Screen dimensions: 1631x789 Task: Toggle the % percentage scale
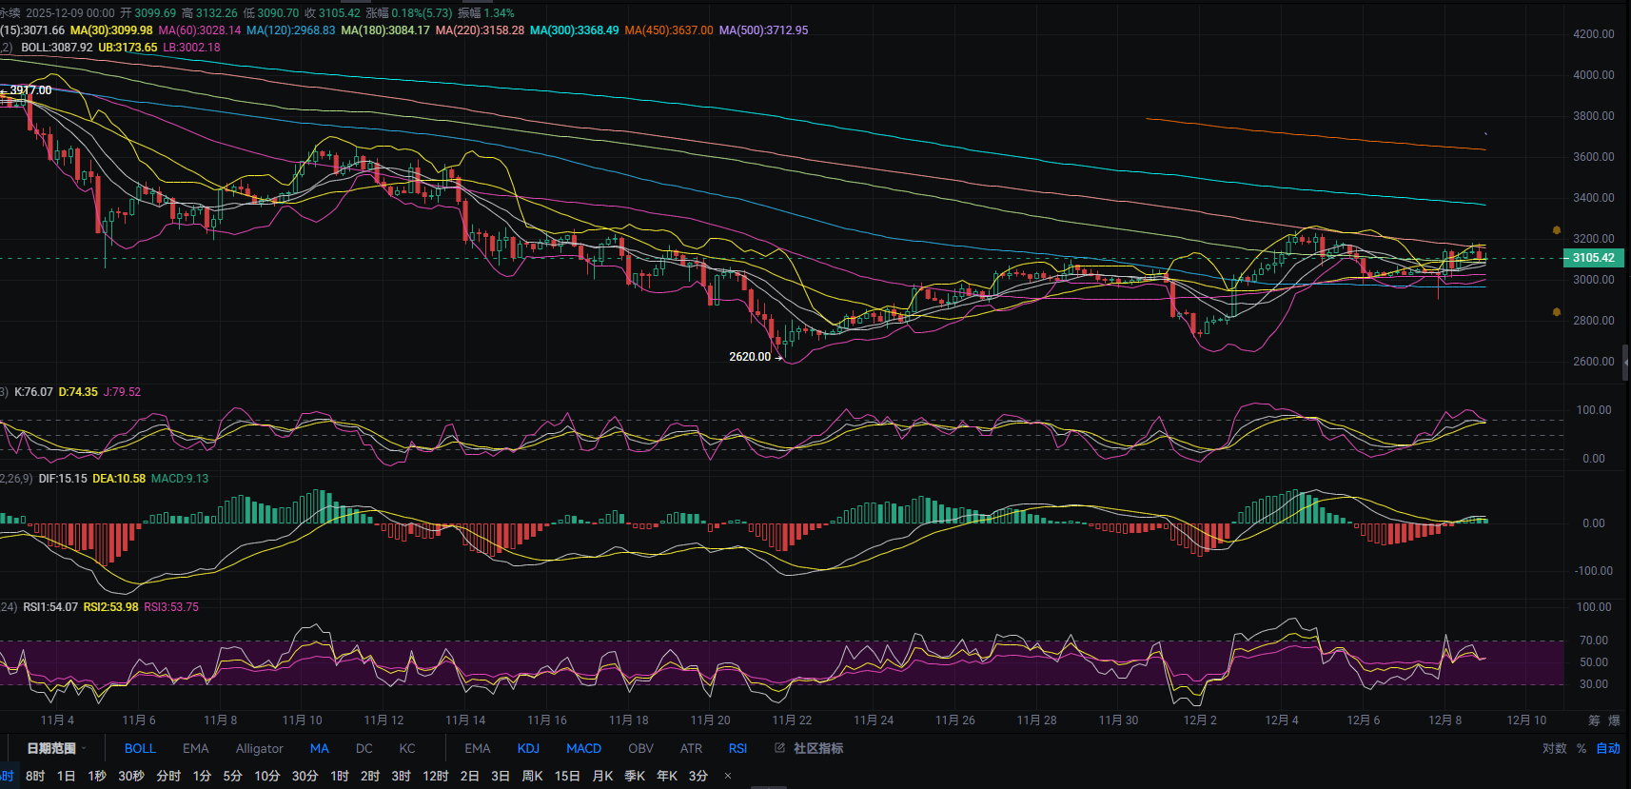pyautogui.click(x=1582, y=748)
